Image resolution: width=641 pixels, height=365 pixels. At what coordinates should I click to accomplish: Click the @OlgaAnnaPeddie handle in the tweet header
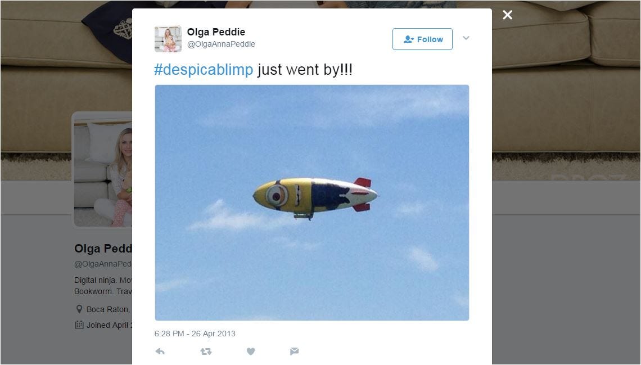point(221,44)
